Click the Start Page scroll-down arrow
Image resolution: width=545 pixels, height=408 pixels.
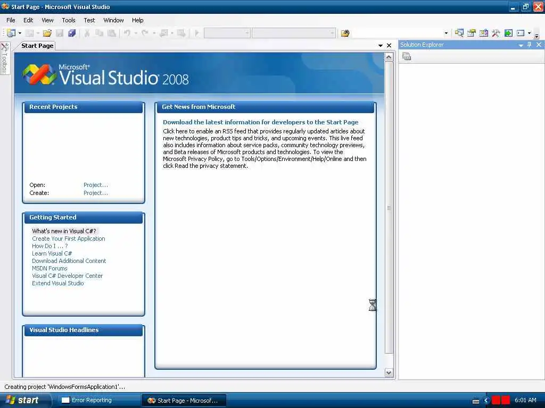389,372
